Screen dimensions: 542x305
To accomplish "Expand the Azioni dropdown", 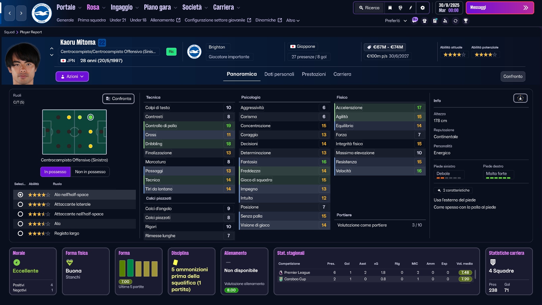I will click(x=72, y=77).
